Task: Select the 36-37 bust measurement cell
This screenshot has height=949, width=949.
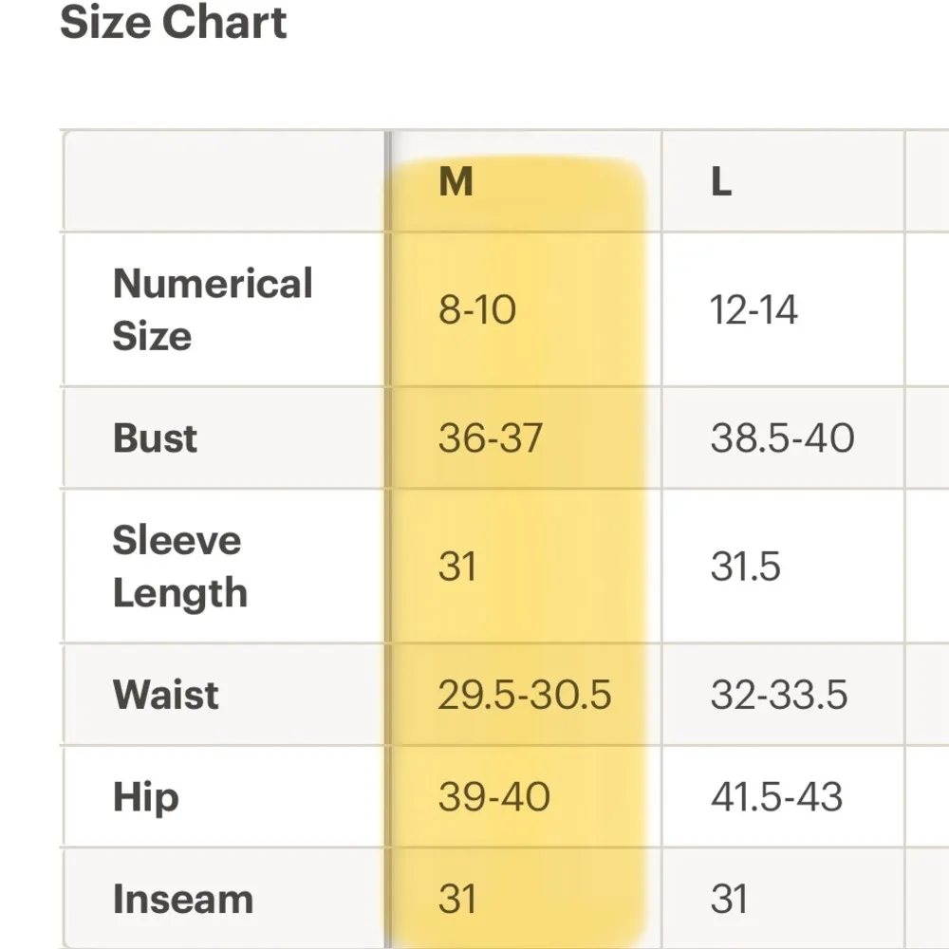Action: click(490, 438)
